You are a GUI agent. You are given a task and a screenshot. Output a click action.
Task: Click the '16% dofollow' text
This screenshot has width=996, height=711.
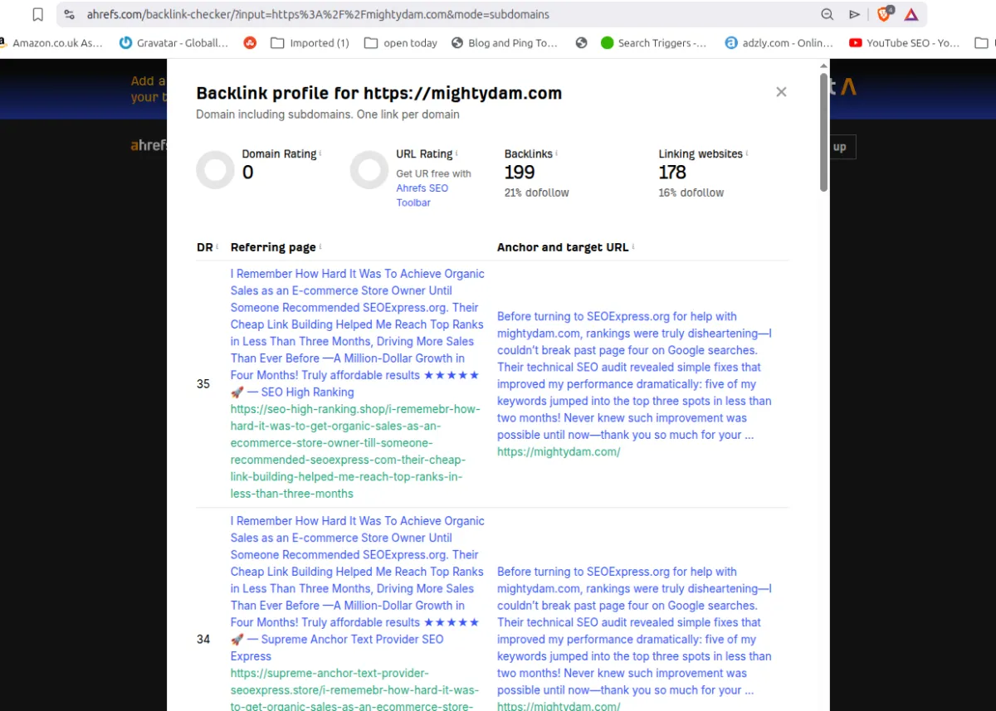pyautogui.click(x=691, y=192)
